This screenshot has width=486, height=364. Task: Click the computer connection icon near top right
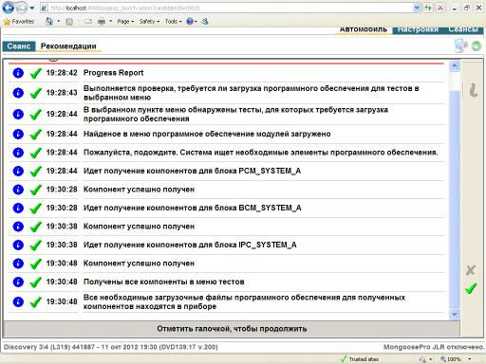tap(460, 45)
